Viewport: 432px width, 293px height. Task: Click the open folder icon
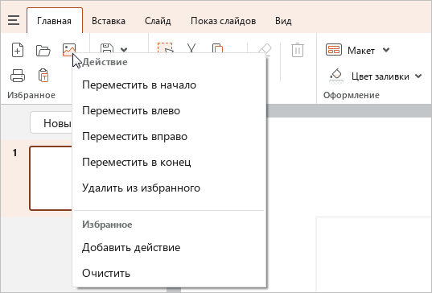[43, 51]
